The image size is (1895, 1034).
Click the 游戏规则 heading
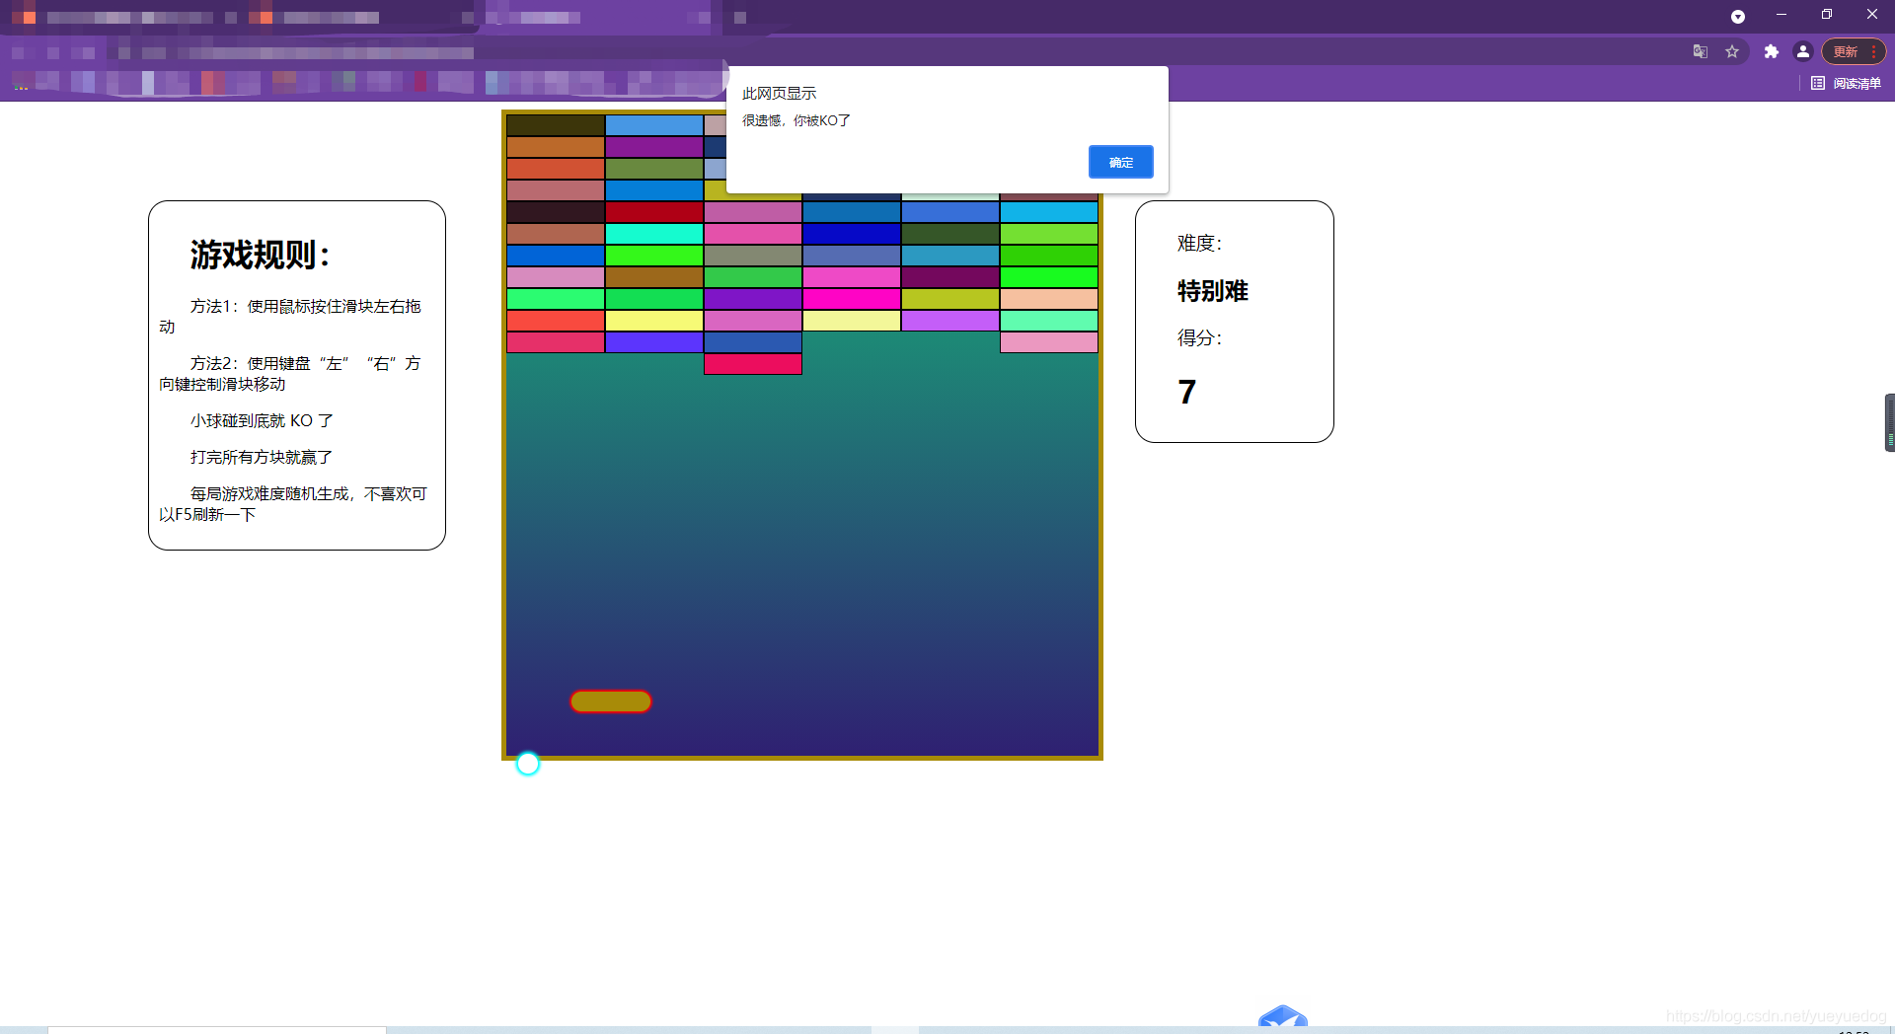coord(260,255)
